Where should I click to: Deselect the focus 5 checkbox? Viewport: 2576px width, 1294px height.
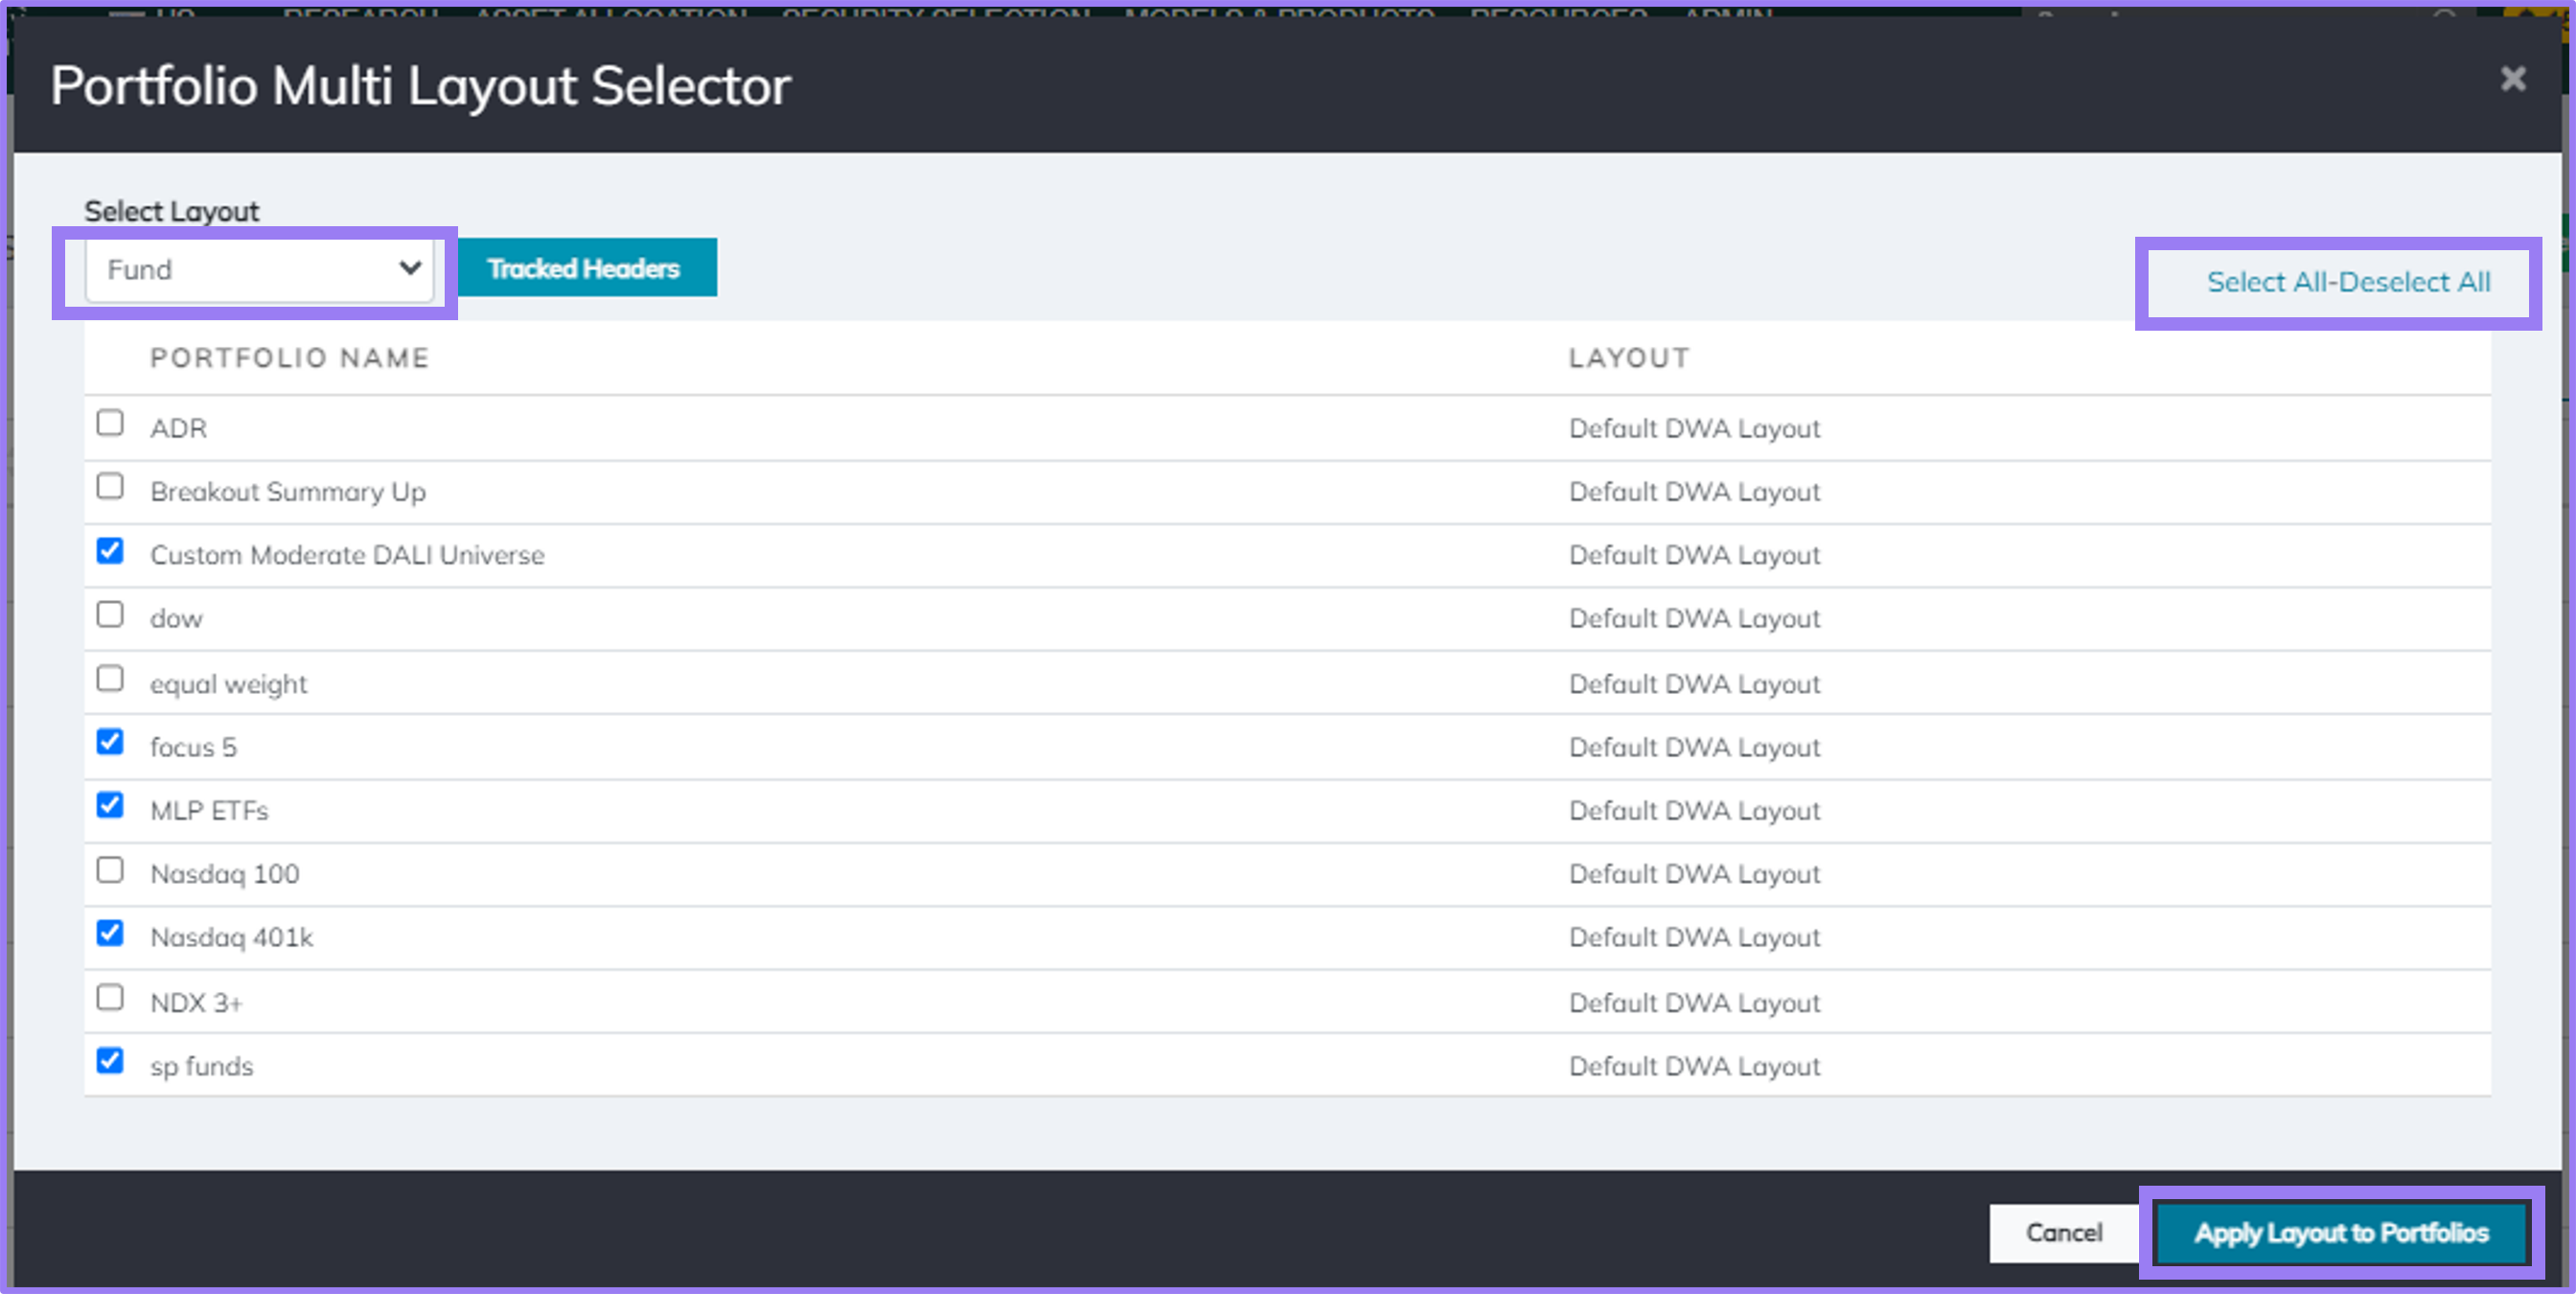click(x=110, y=742)
